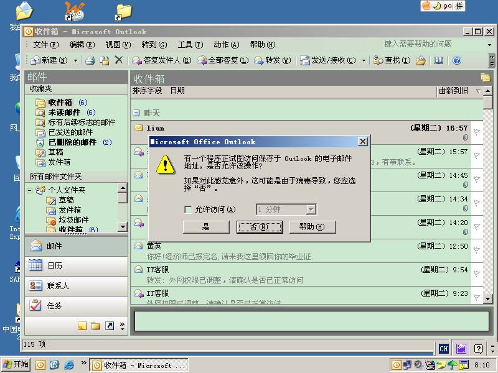The height and width of the screenshot is (373, 498).
Task: Collapse Personal Folders (个人文件夹) tree
Action: click(29, 190)
